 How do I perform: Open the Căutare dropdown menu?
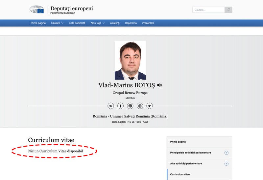pyautogui.click(x=57, y=23)
